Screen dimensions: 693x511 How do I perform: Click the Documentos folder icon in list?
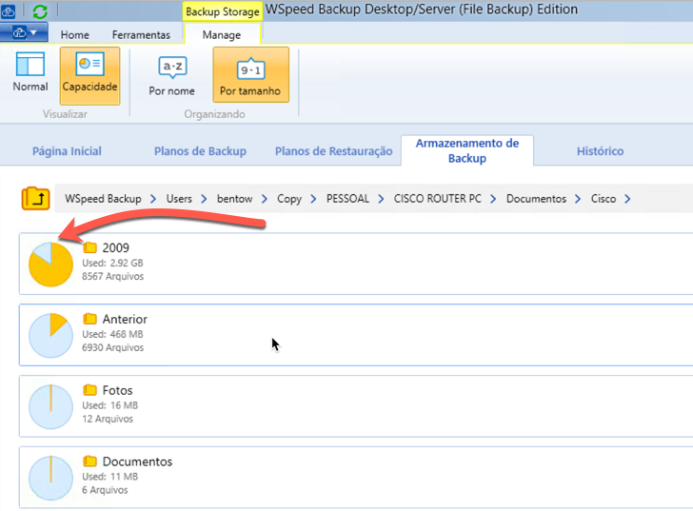click(89, 461)
